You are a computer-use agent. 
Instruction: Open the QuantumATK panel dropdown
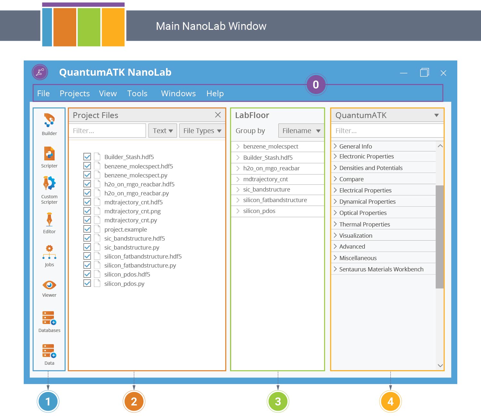point(436,115)
